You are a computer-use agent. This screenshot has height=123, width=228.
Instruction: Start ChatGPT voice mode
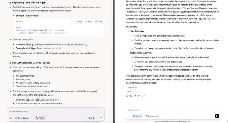click(217, 116)
